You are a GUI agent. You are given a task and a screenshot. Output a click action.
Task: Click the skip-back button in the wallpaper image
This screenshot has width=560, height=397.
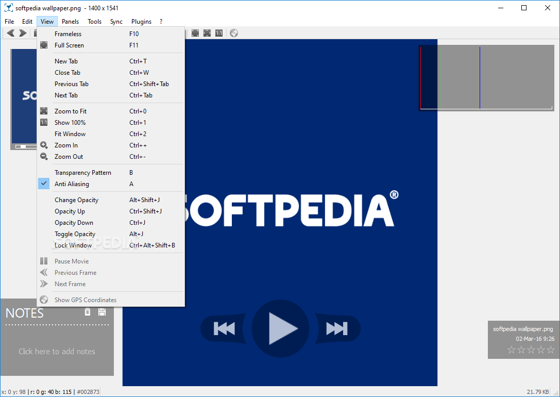(224, 329)
